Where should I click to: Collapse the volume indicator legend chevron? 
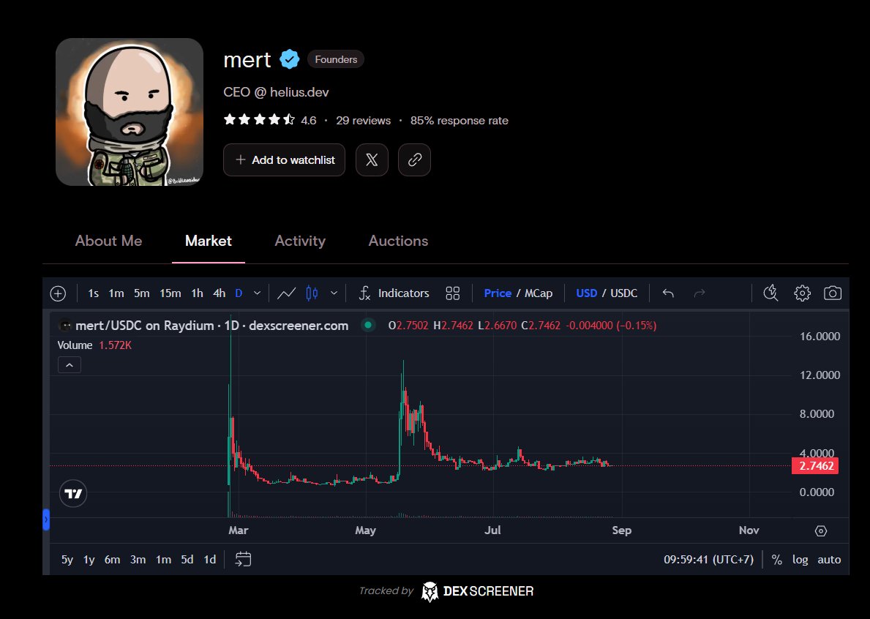coord(69,364)
